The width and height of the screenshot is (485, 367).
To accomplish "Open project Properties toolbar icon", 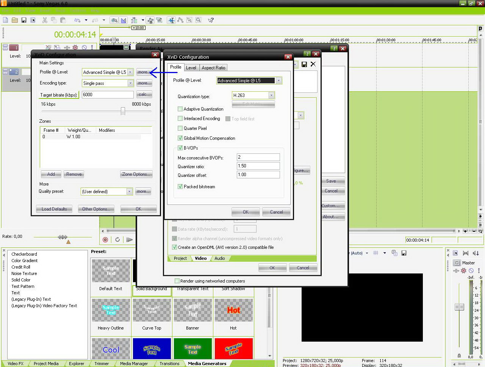I will pos(33,20).
